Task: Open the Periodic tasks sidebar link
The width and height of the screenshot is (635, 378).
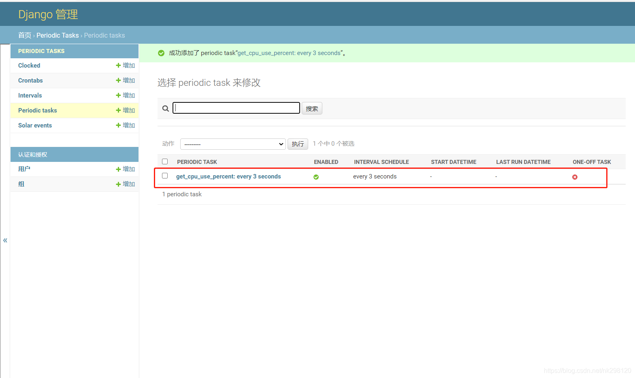Action: point(38,110)
